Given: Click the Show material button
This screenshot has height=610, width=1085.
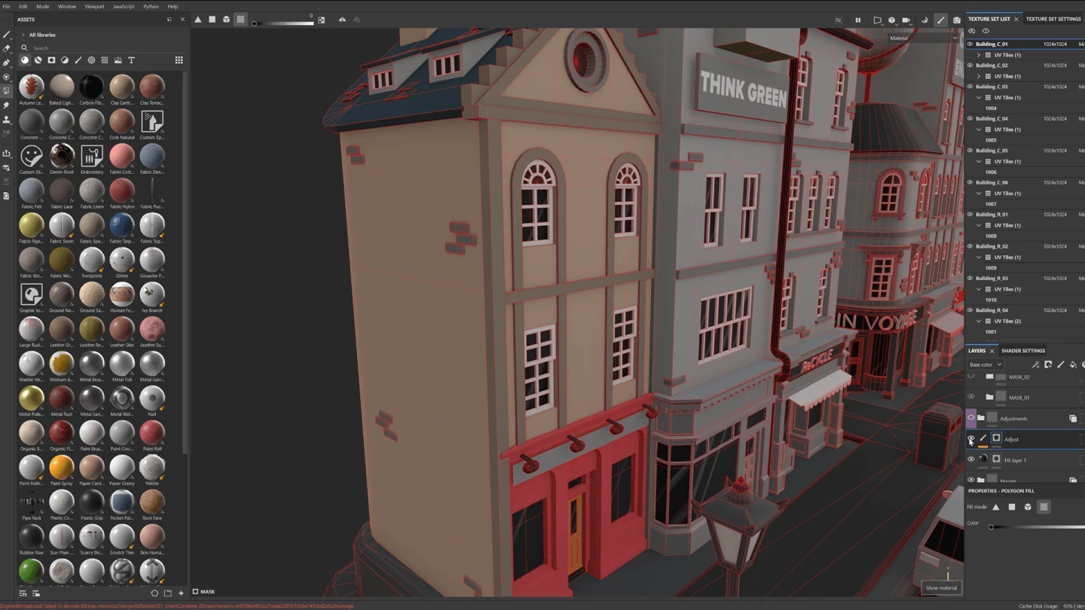Looking at the screenshot, I should pos(940,587).
